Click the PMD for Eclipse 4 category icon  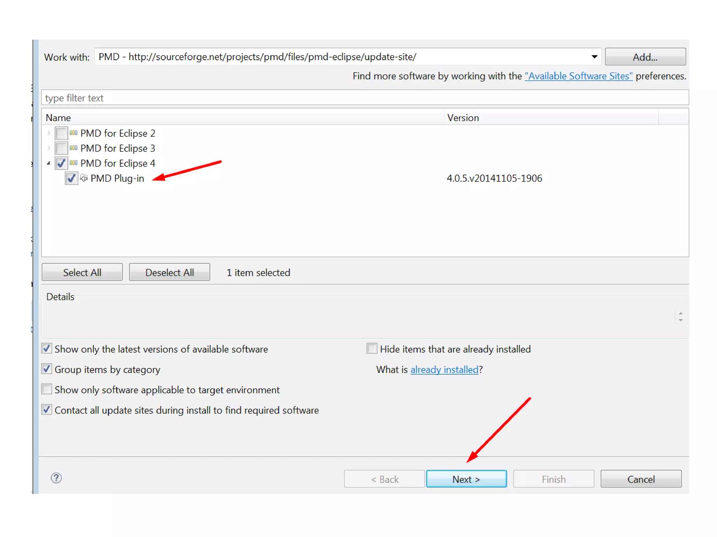coord(73,163)
